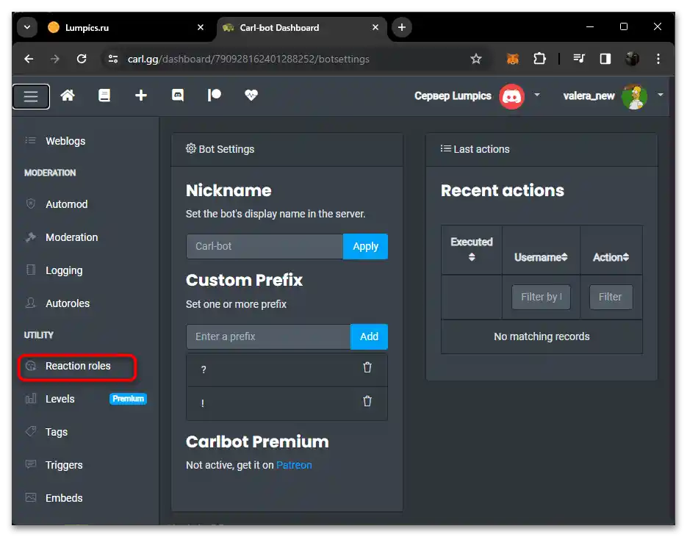
Task: Reload the page
Action: pyautogui.click(x=82, y=59)
